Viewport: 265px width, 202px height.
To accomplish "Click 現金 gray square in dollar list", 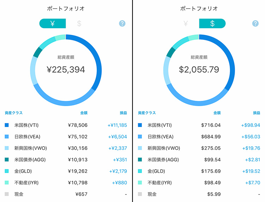I will (140, 194).
